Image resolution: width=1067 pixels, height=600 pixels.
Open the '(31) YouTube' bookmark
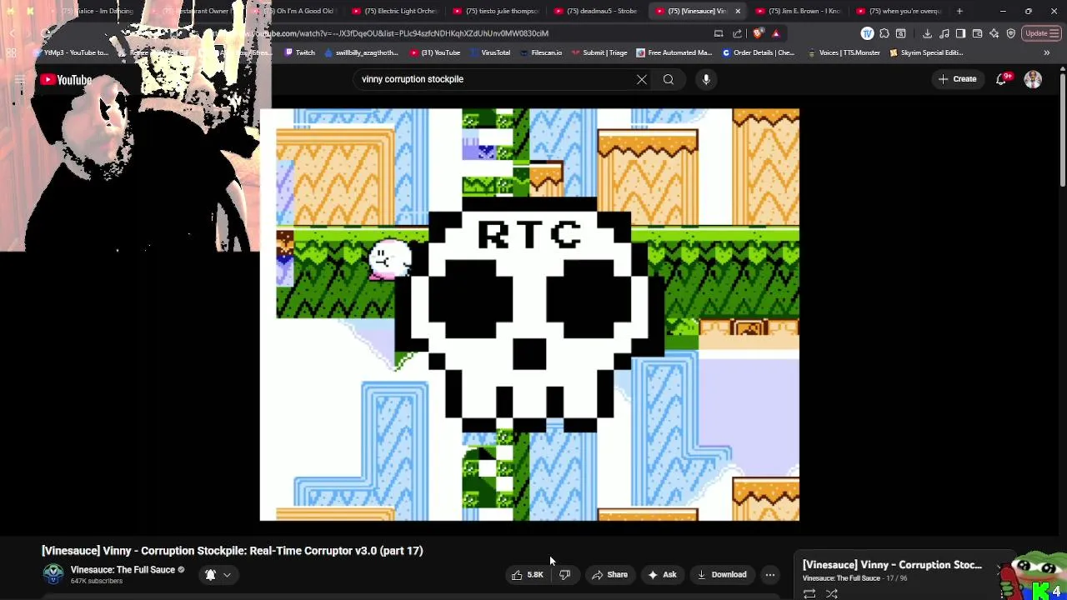pos(435,52)
